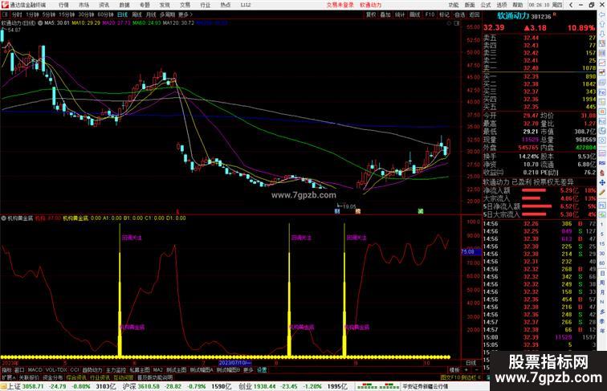Open indicator 设置 settings
Viewport: 607px width, 391px height.
click(262, 370)
